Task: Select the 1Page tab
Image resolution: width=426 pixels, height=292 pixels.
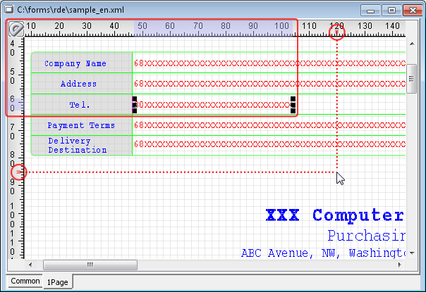Action: tap(58, 282)
